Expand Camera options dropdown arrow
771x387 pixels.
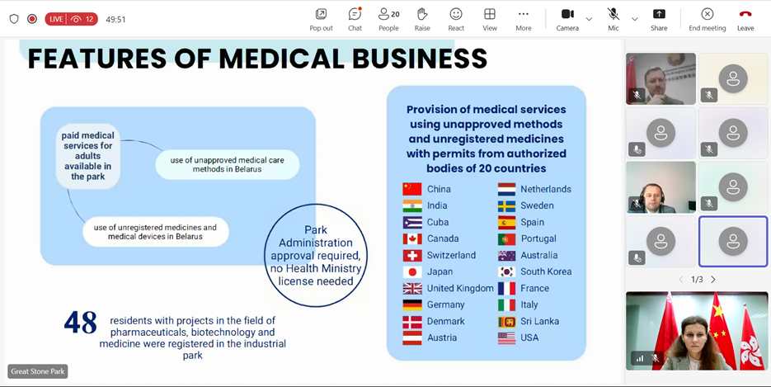[589, 19]
